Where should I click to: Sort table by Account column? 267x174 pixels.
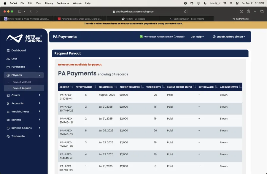[72, 87]
